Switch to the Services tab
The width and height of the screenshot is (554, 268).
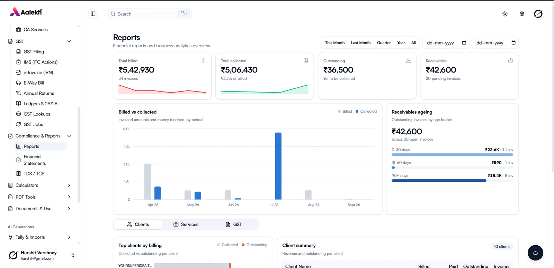coord(186,224)
